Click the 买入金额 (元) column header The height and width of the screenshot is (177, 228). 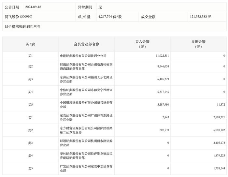point(142,44)
